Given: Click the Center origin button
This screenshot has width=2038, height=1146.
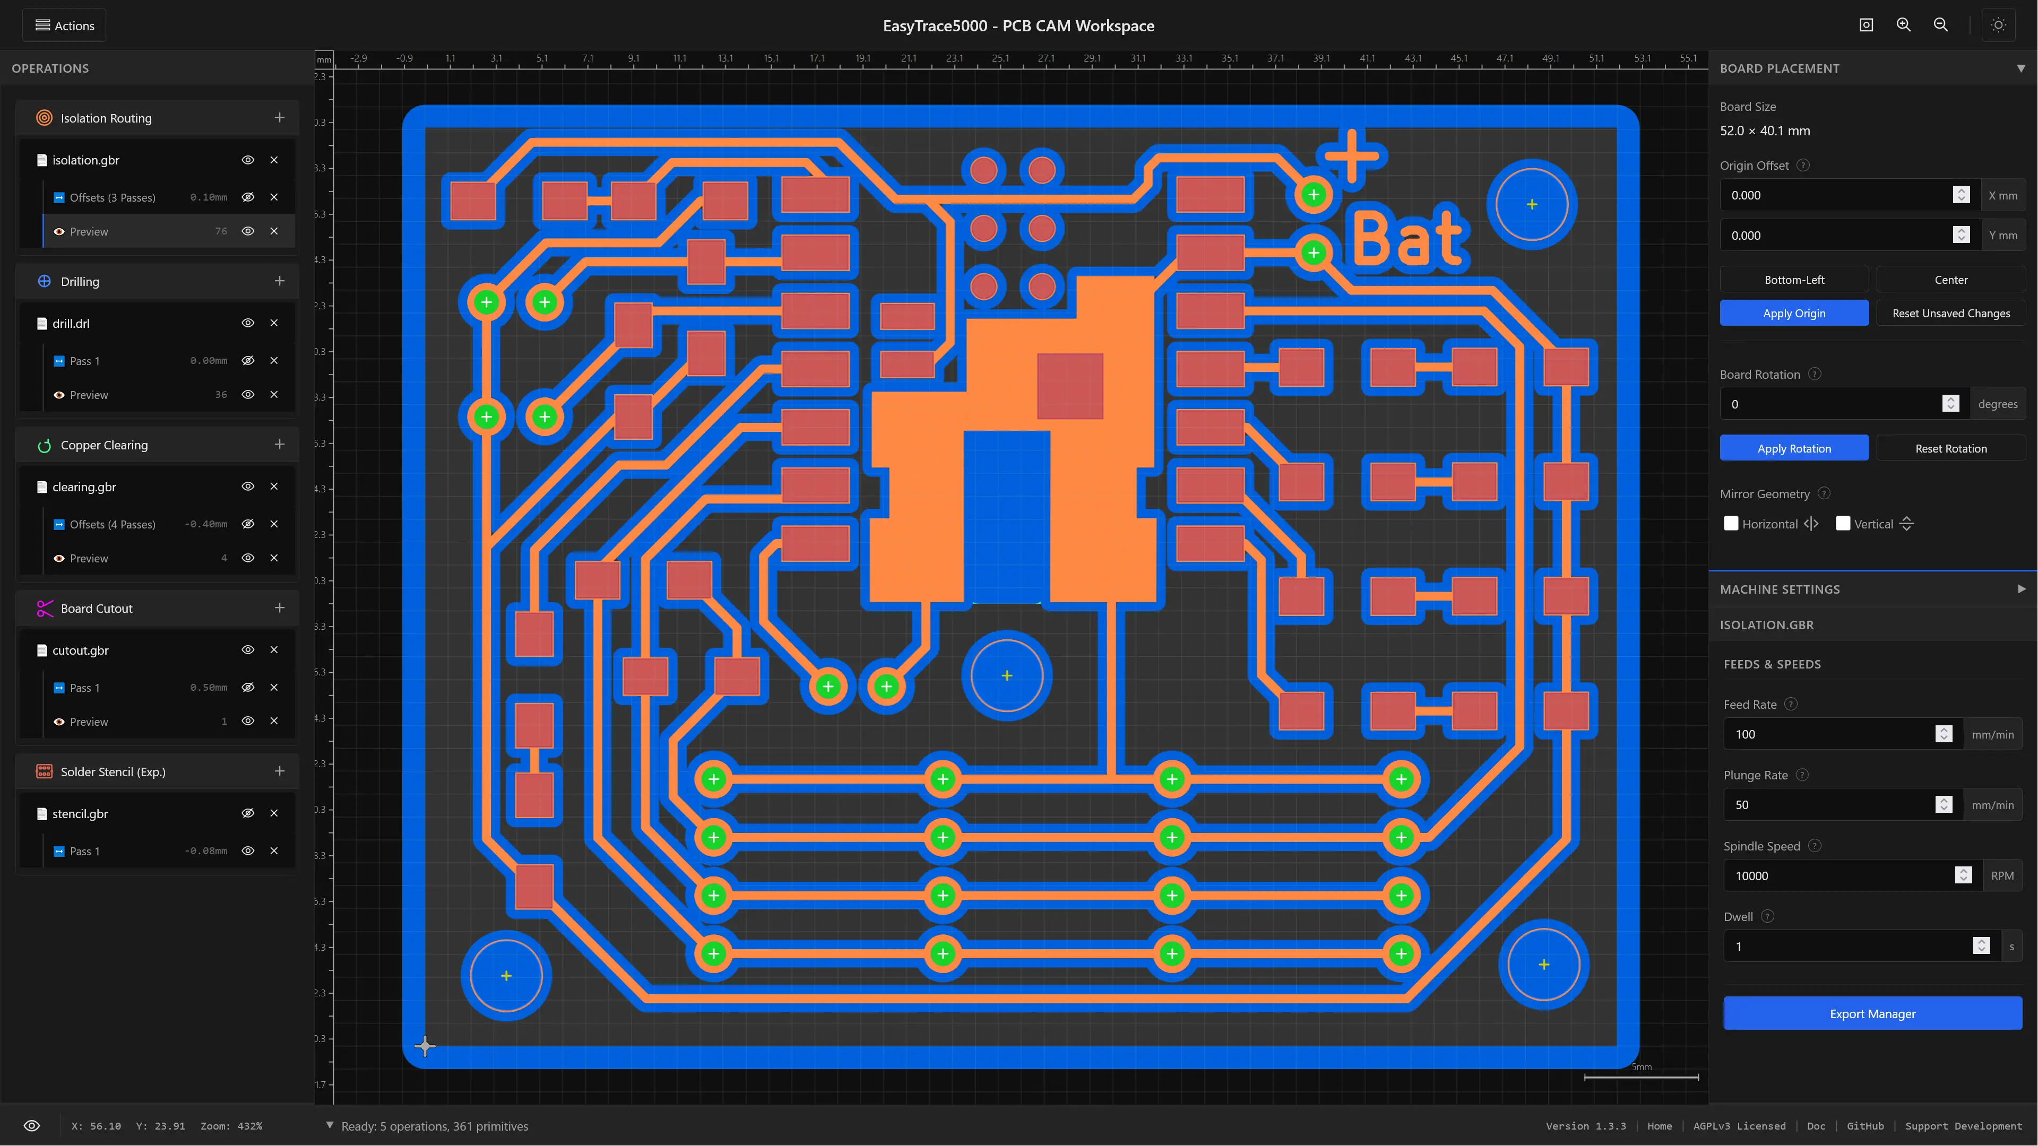Looking at the screenshot, I should (x=1950, y=279).
